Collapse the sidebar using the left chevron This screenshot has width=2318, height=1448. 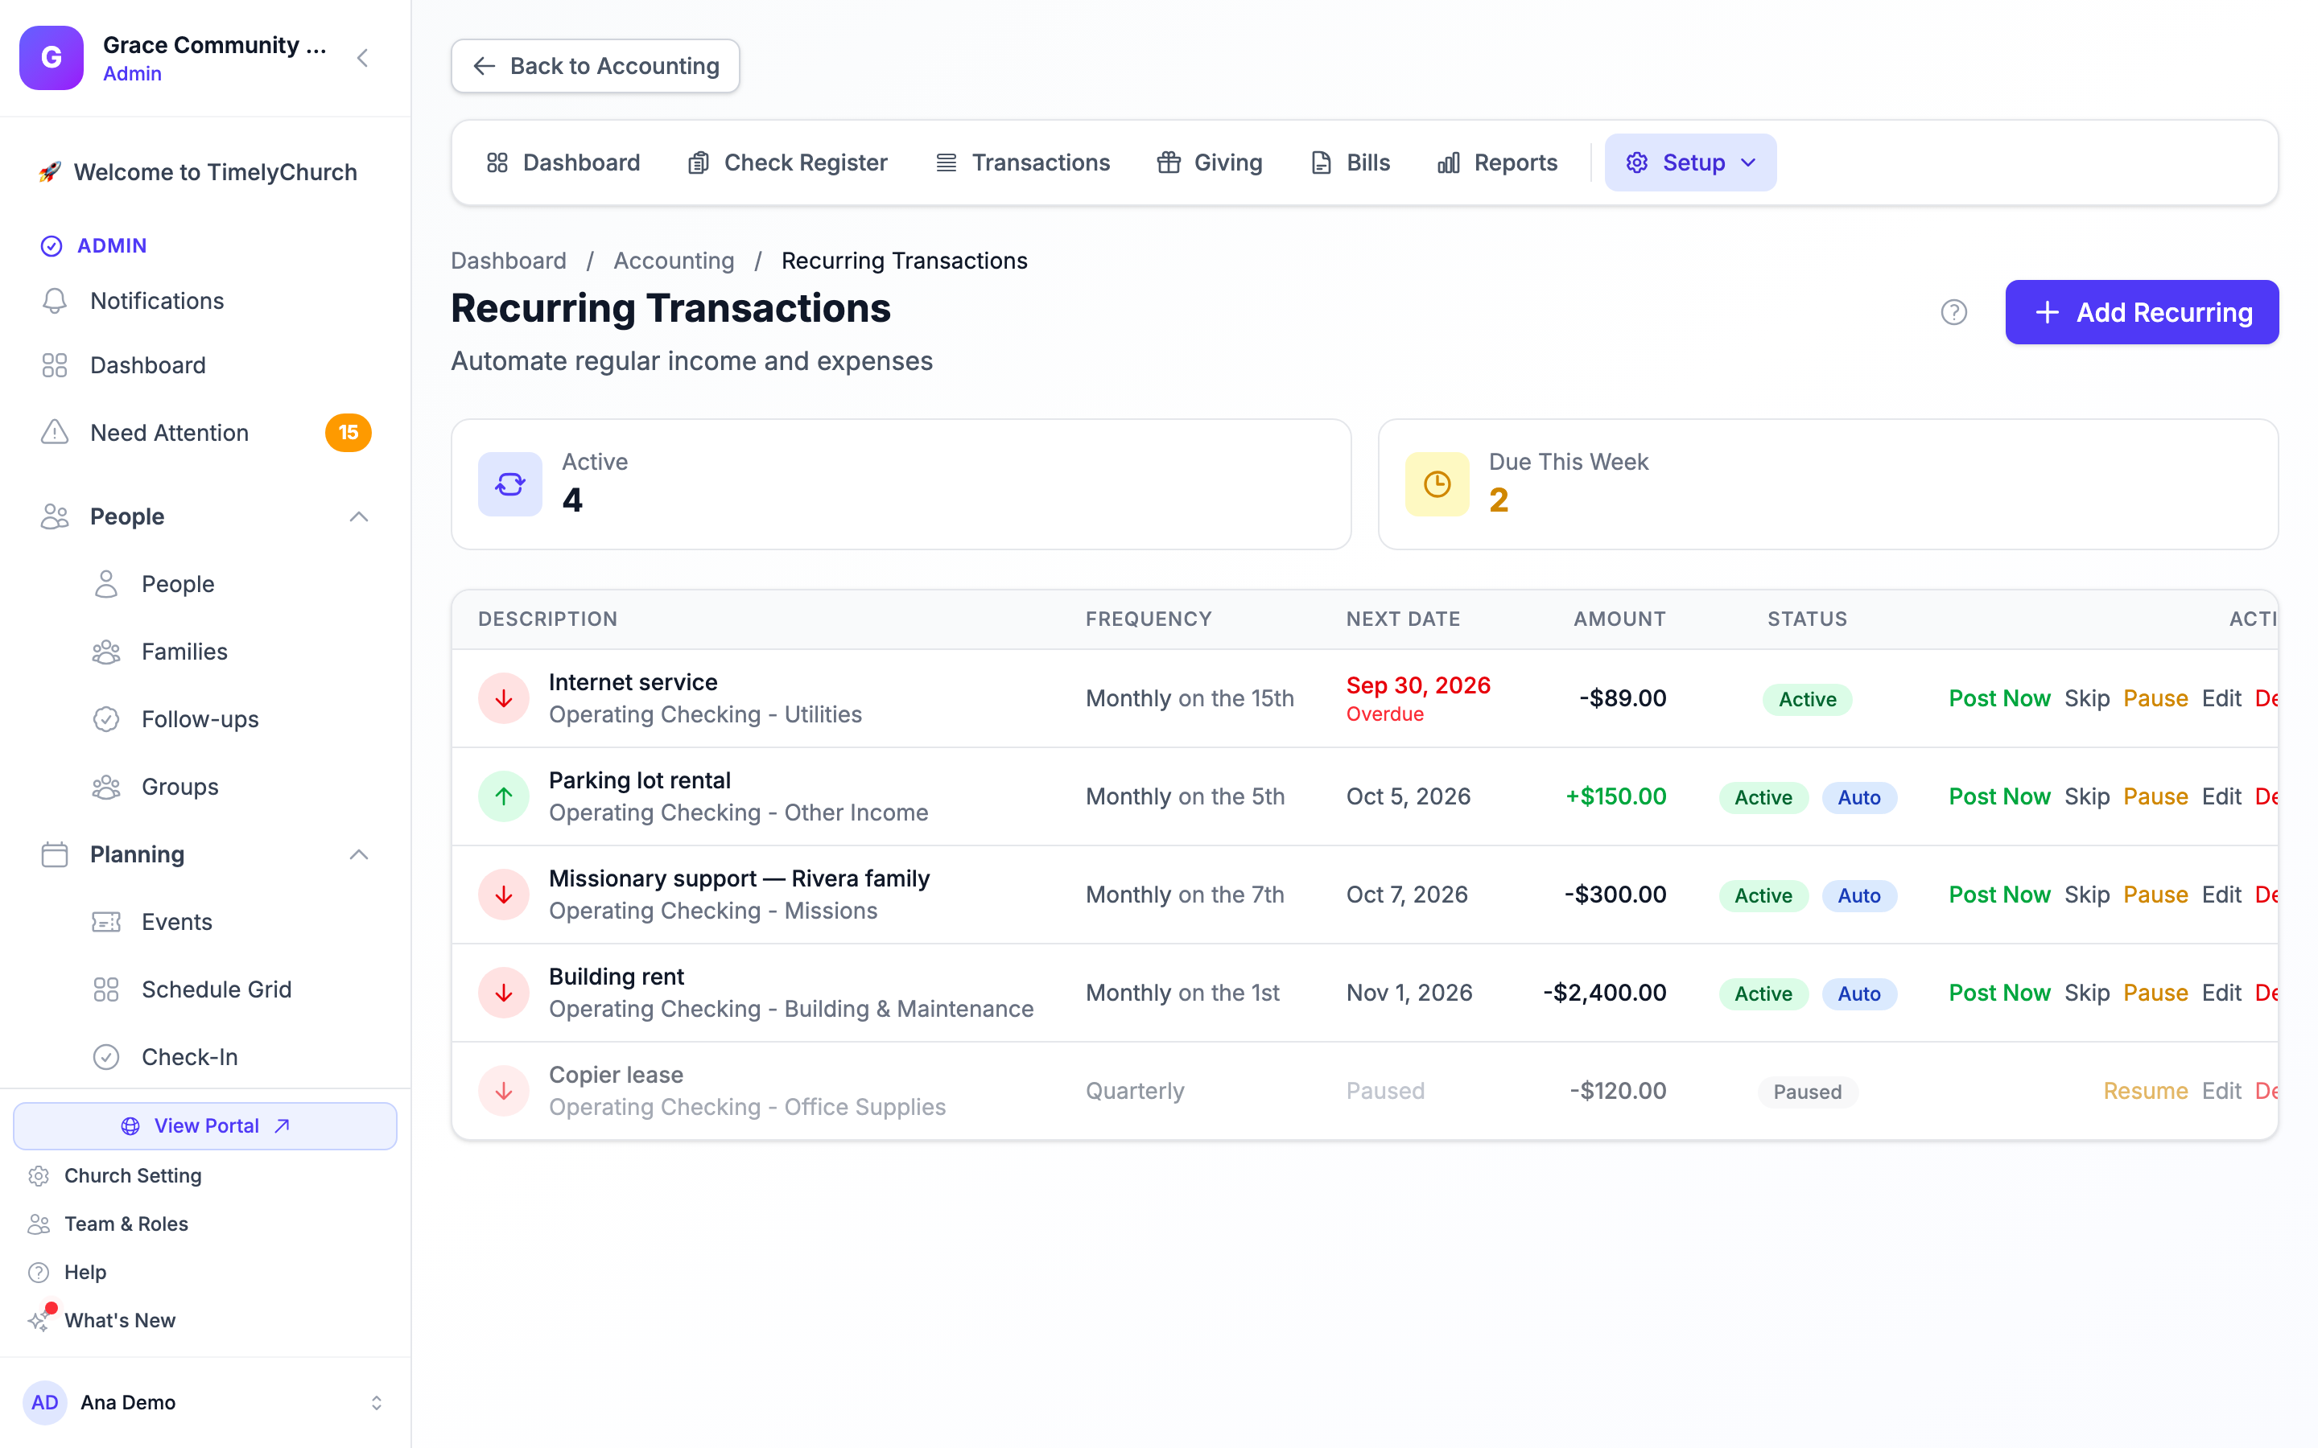[362, 57]
